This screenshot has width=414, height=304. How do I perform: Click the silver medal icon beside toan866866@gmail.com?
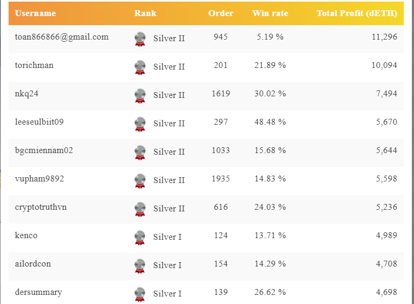click(140, 39)
